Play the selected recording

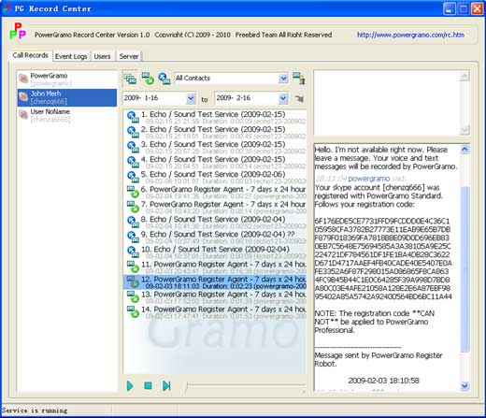coord(130,386)
